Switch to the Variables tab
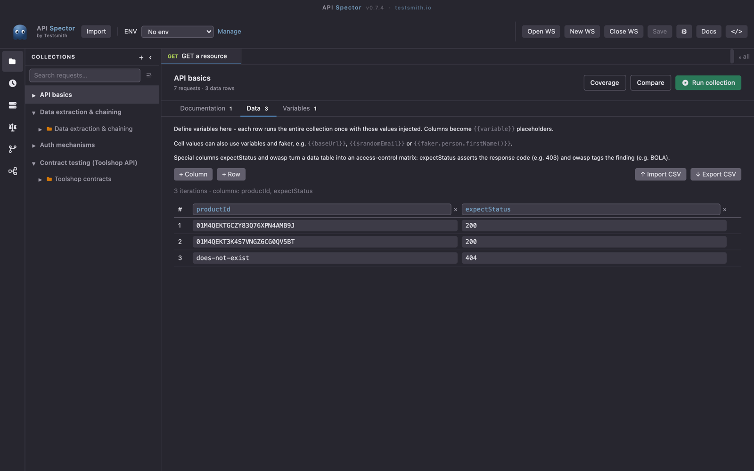This screenshot has height=471, width=754. point(300,108)
